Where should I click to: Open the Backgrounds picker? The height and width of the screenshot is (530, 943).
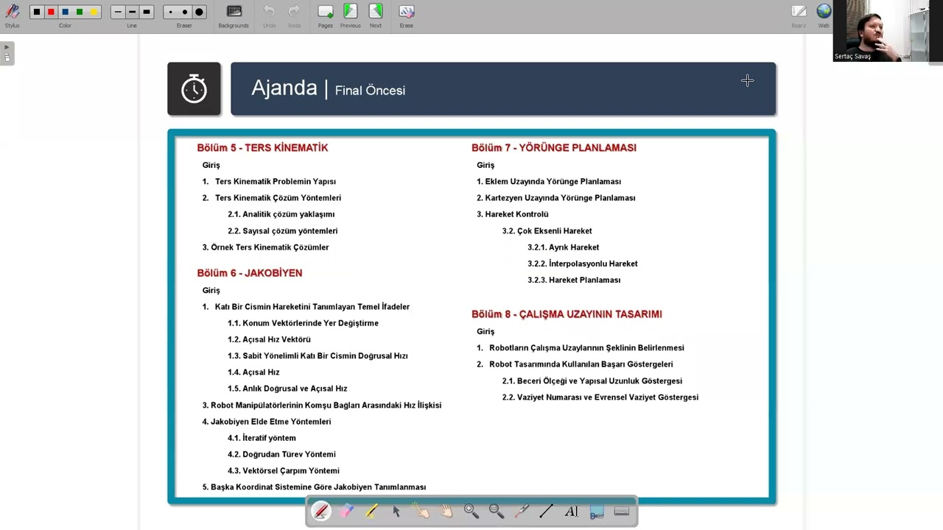pyautogui.click(x=234, y=15)
